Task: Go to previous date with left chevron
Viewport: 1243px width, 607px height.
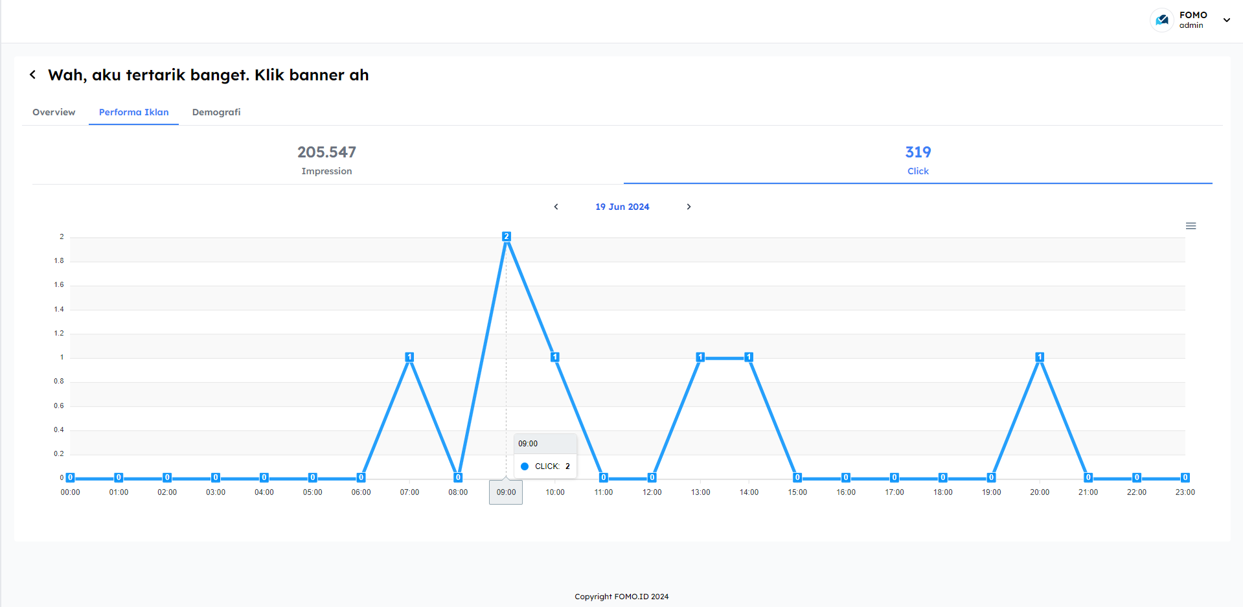Action: [556, 207]
